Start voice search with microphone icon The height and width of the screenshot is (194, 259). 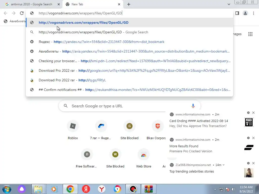[193, 106]
